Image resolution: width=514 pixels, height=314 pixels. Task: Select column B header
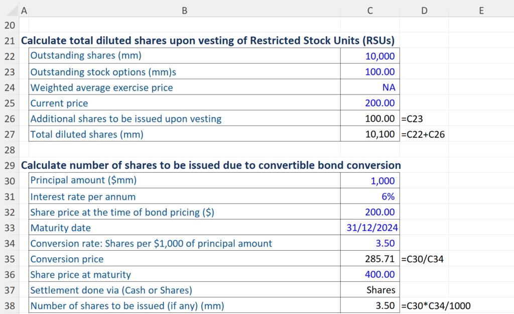coord(185,10)
